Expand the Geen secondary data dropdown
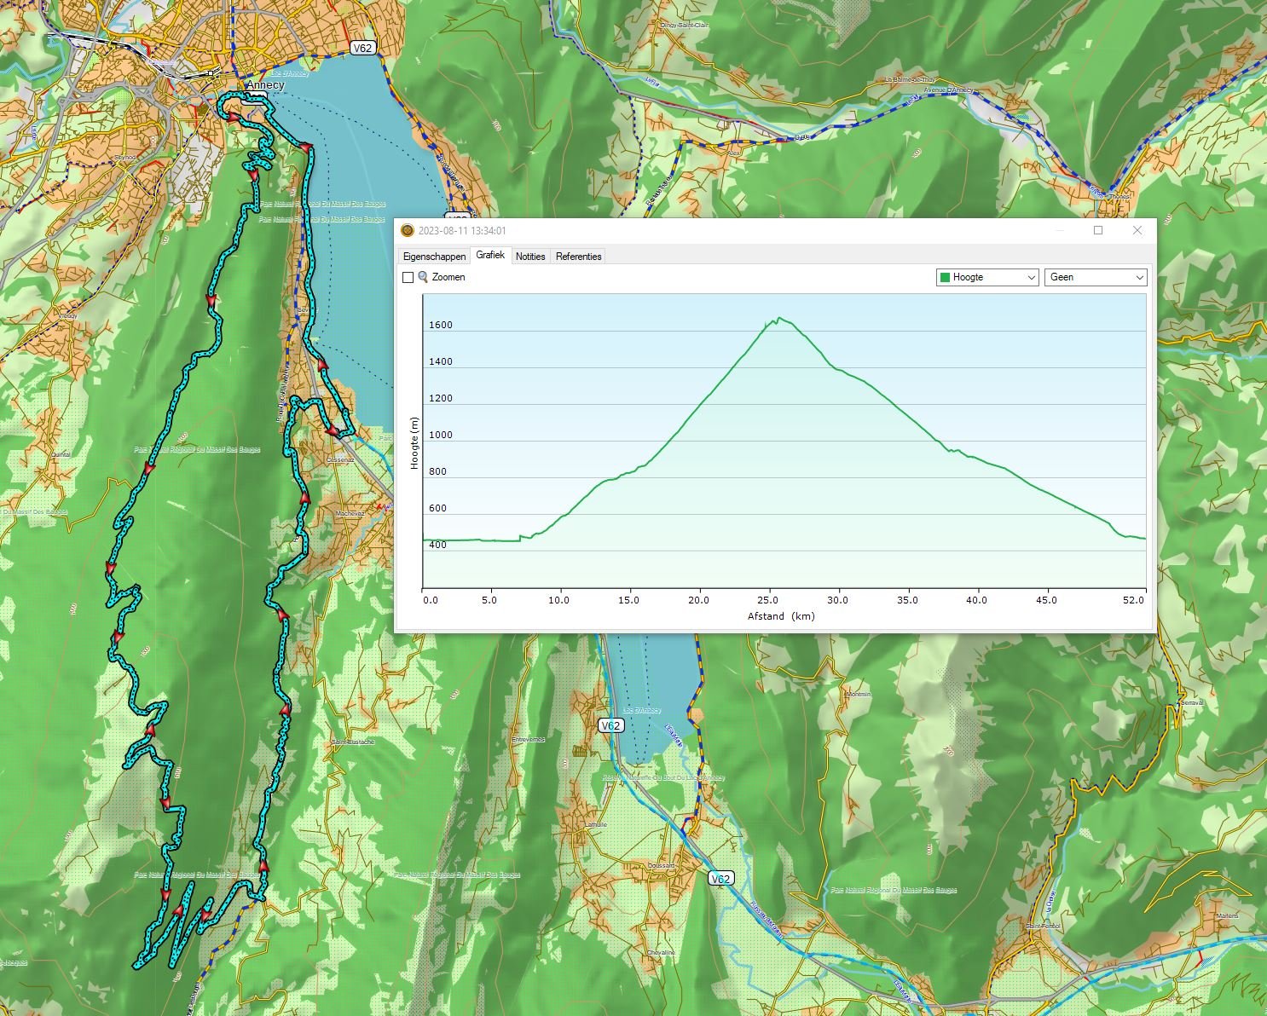 click(x=1095, y=277)
